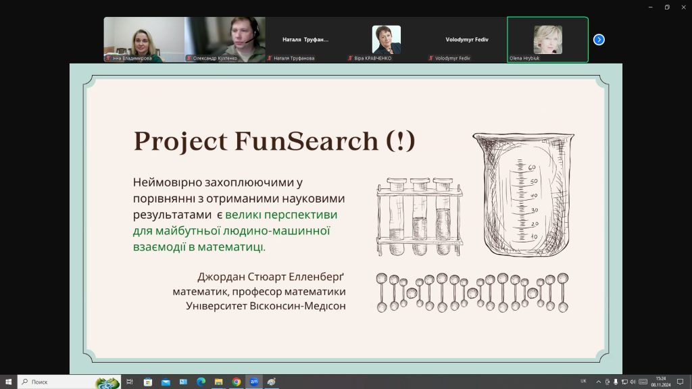The height and width of the screenshot is (389, 692).
Task: Click the taskbar search box Поиск
Action: 69,382
